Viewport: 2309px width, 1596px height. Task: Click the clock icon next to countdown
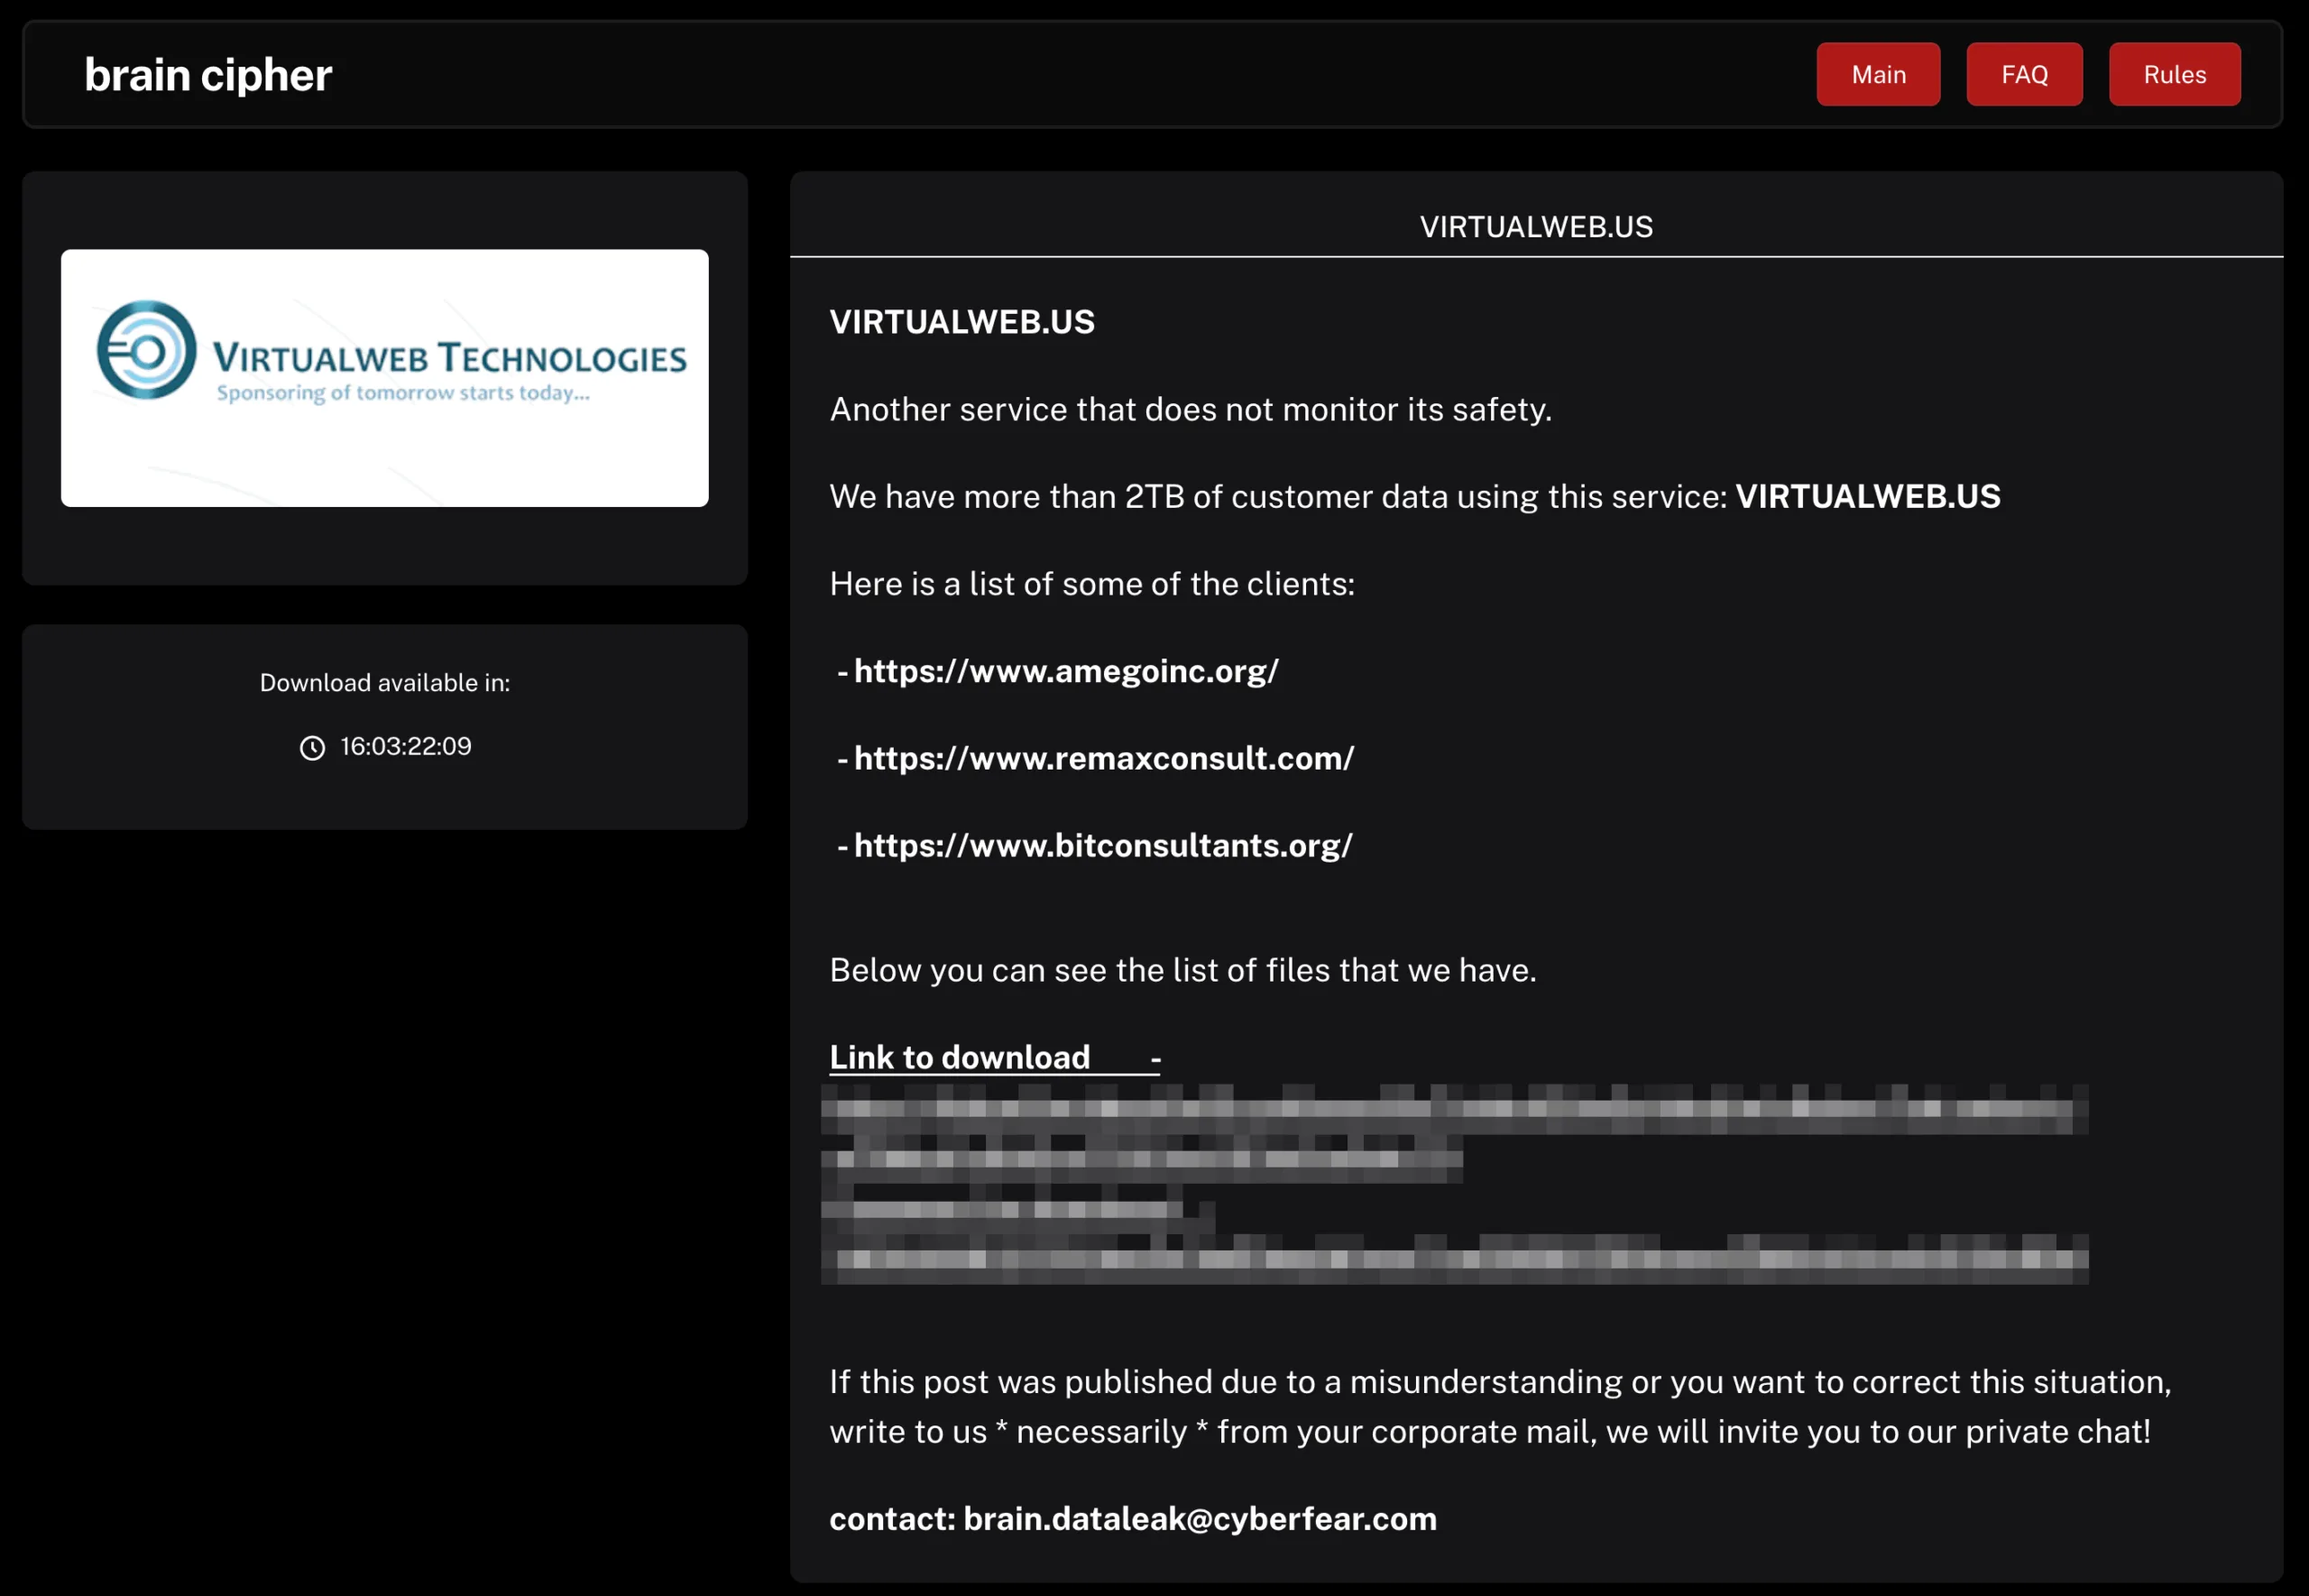[313, 746]
